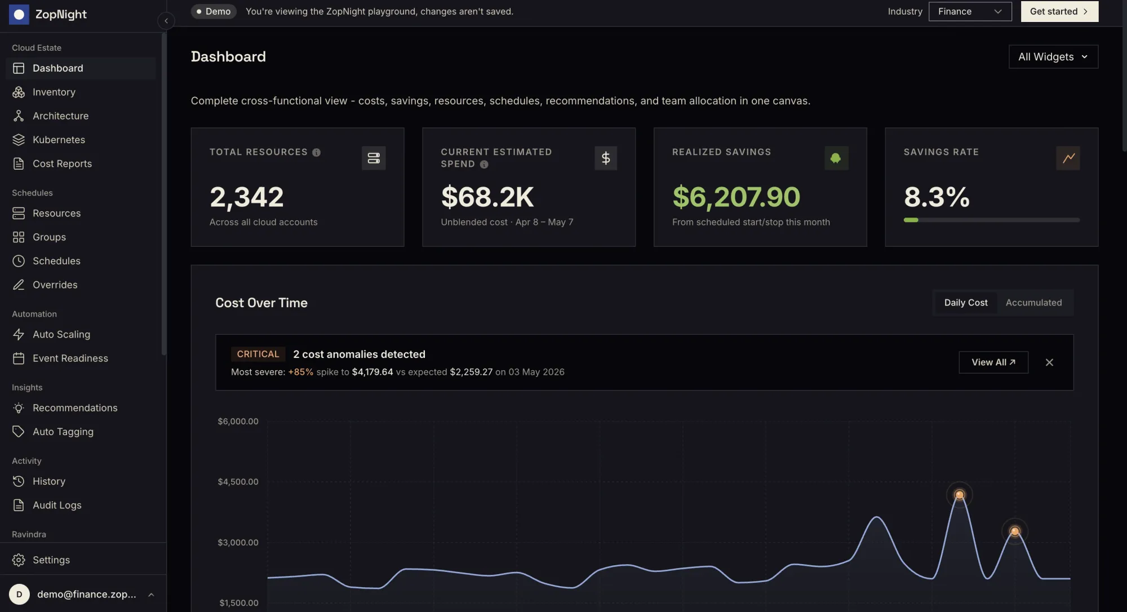The height and width of the screenshot is (612, 1127).
Task: Click the $6,207.90 realized savings value
Action: pos(736,197)
